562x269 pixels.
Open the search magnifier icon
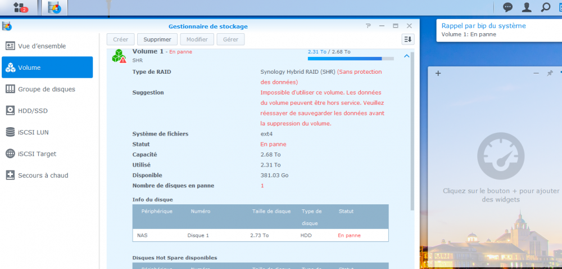(546, 7)
